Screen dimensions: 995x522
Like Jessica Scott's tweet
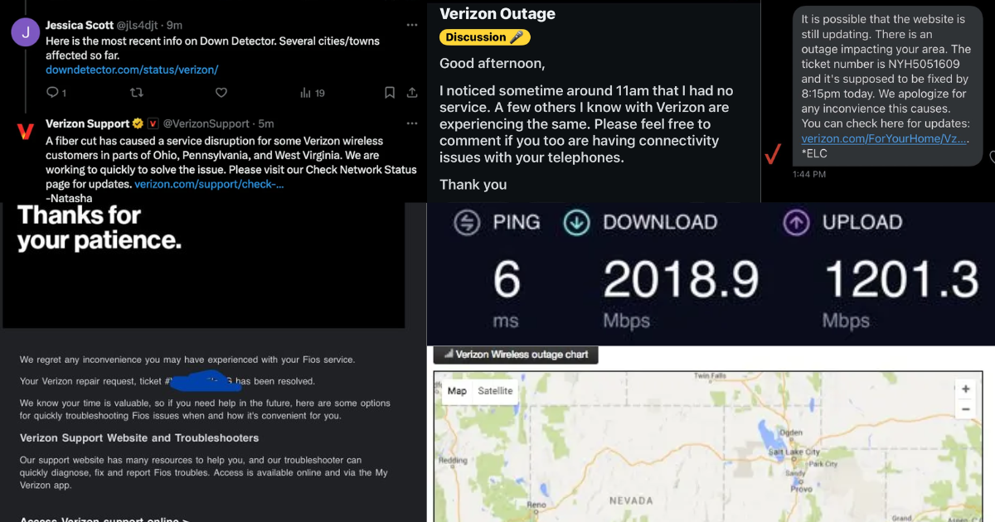[x=221, y=93]
